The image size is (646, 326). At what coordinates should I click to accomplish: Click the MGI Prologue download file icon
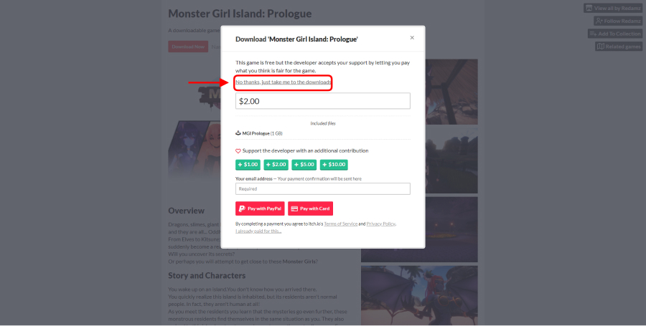coord(238,133)
